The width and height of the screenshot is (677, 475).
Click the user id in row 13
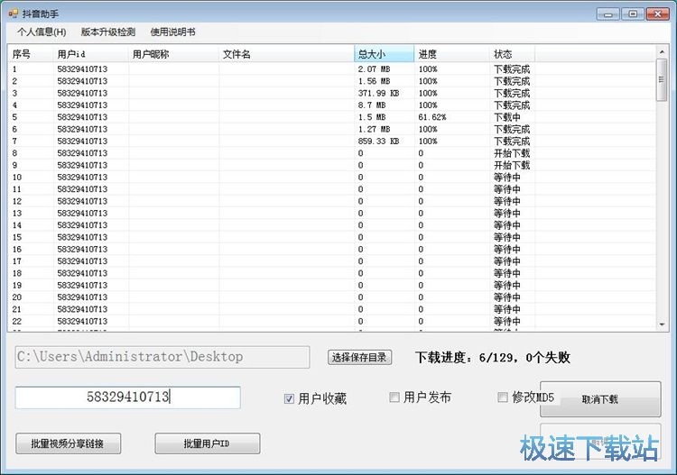(x=82, y=214)
